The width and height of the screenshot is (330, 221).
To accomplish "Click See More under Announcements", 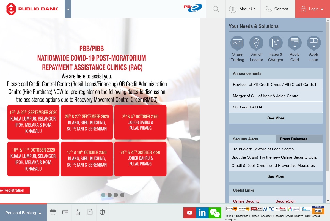I will tap(276, 118).
